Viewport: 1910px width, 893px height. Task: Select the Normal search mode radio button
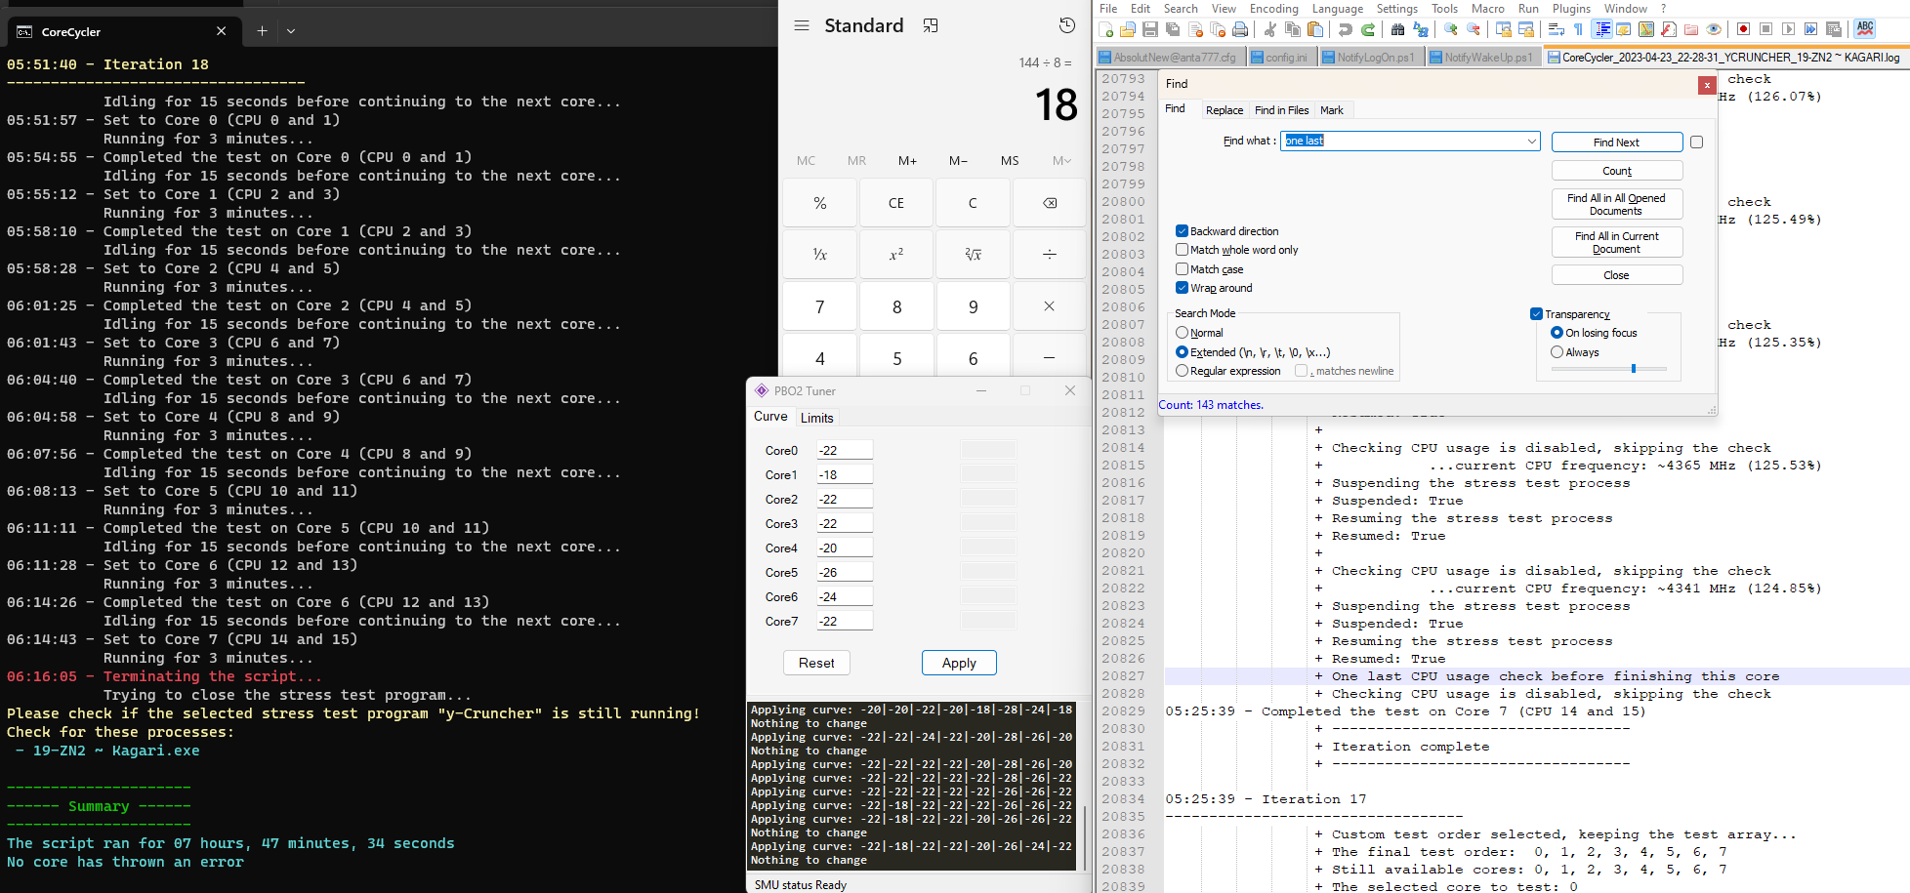tap(1183, 333)
